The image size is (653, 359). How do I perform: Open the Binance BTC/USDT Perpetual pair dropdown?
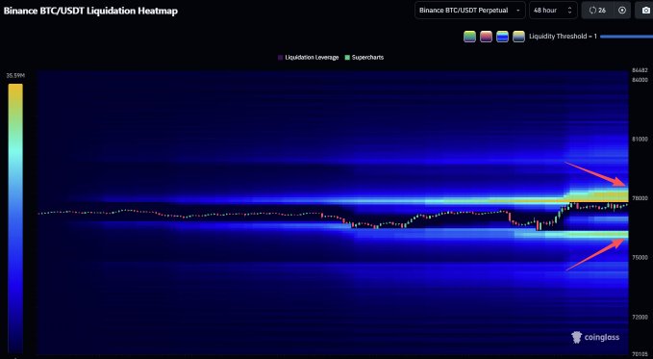[470, 11]
